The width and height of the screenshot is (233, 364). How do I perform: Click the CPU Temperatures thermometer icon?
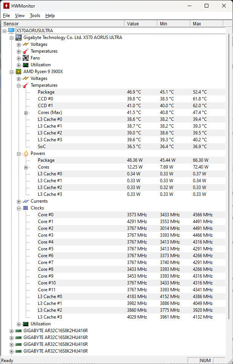[x=26, y=85]
